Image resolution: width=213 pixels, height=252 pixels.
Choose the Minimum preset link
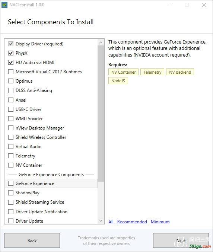160,222
